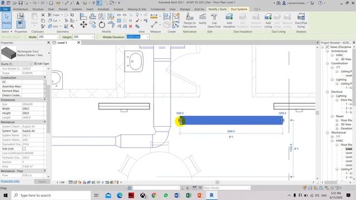Click Add Lining
The image size is (356, 200).
(268, 21)
